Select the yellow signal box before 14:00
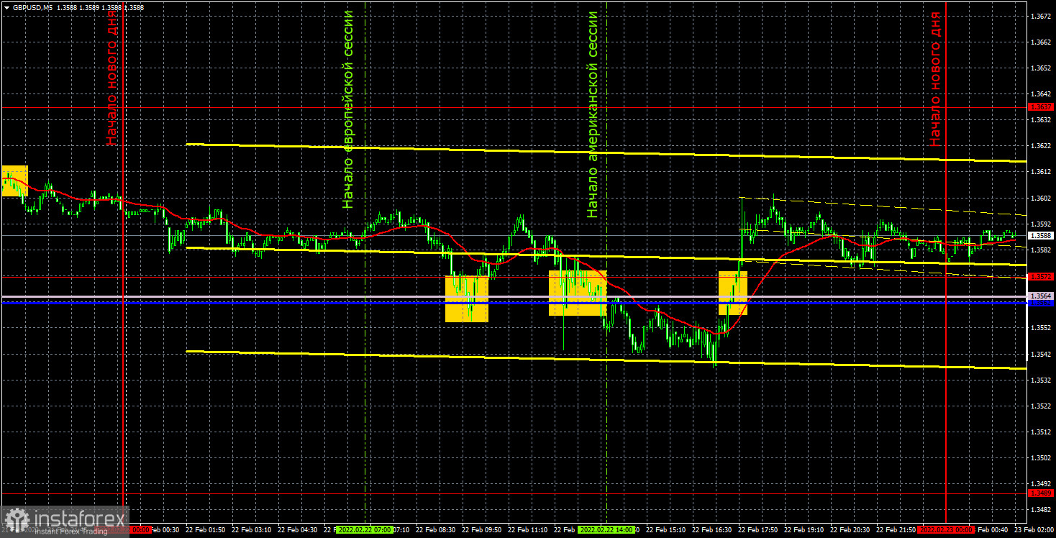Screen dimensions: 1056x538 point(578,293)
